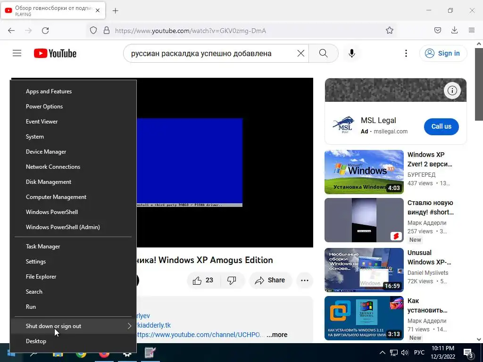Switch input language РУС indicator
This screenshot has width=483, height=362.
(419, 353)
